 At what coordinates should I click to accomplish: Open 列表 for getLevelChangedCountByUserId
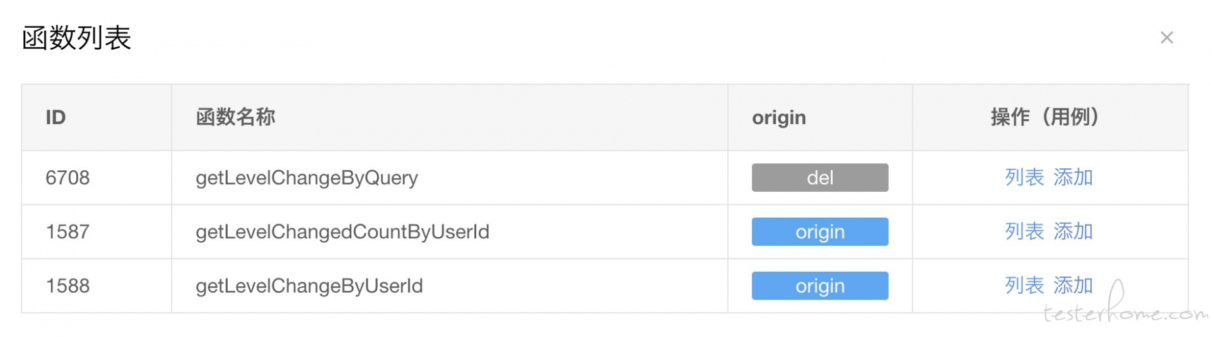click(x=1024, y=231)
